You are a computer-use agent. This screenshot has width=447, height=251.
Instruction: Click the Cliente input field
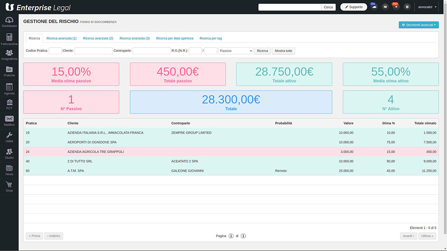pos(94,51)
